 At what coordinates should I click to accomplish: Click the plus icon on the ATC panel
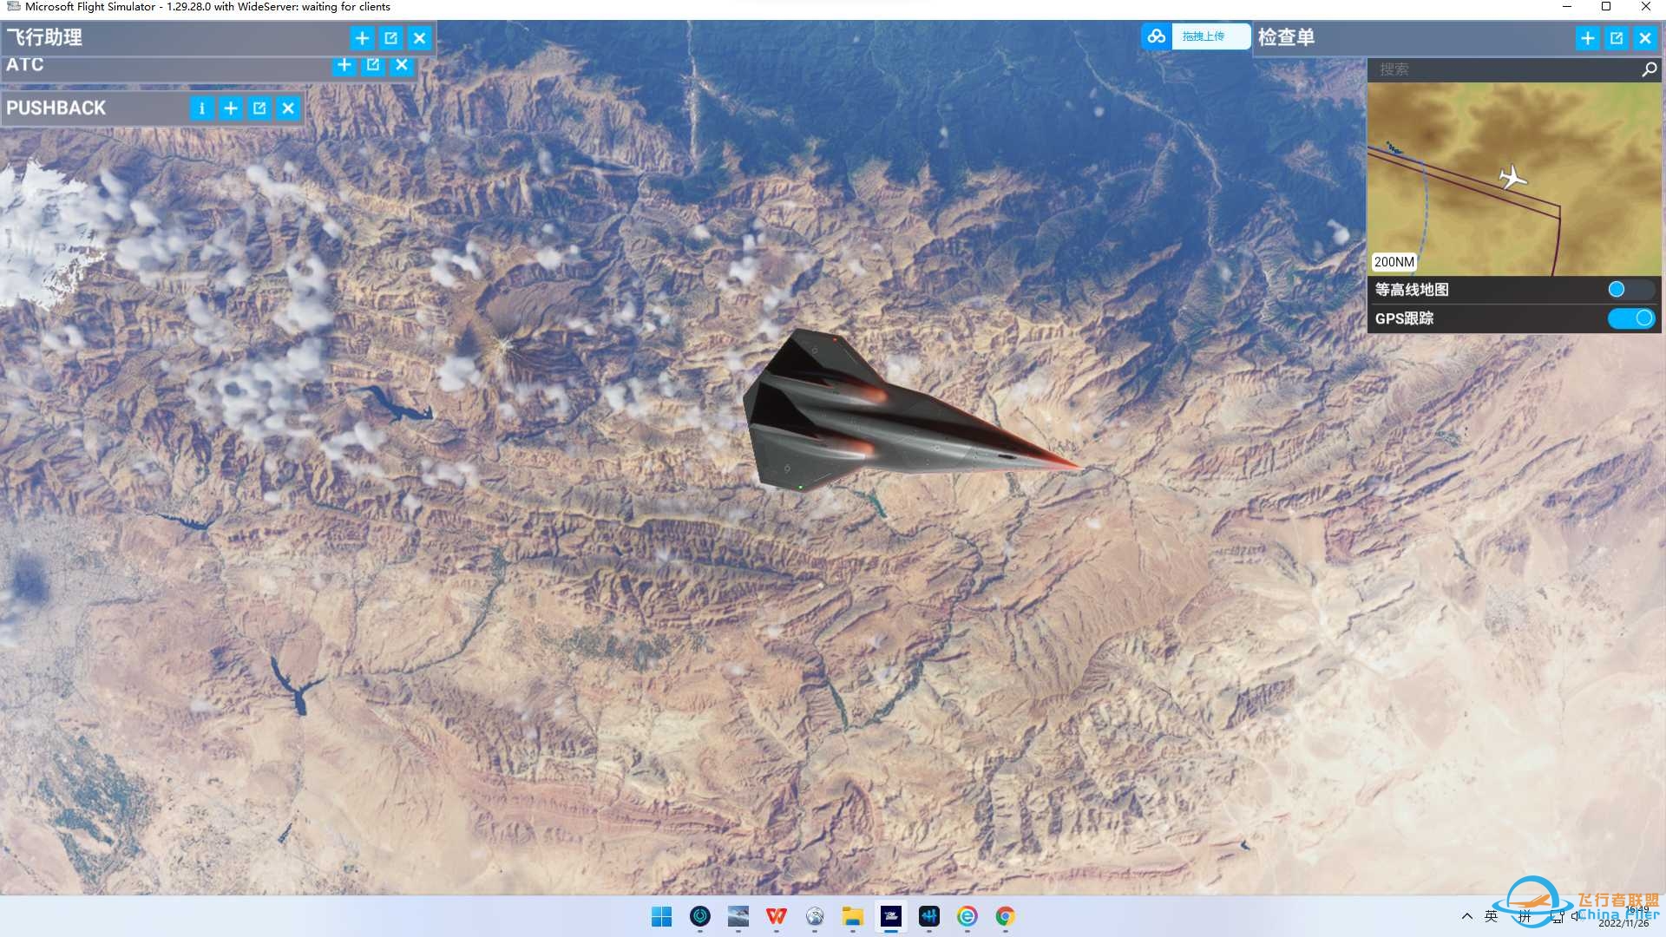click(344, 65)
